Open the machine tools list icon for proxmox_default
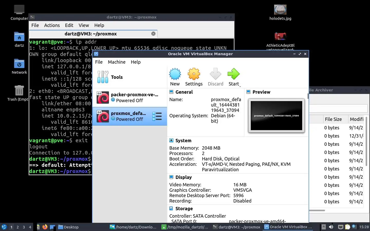 157,116
